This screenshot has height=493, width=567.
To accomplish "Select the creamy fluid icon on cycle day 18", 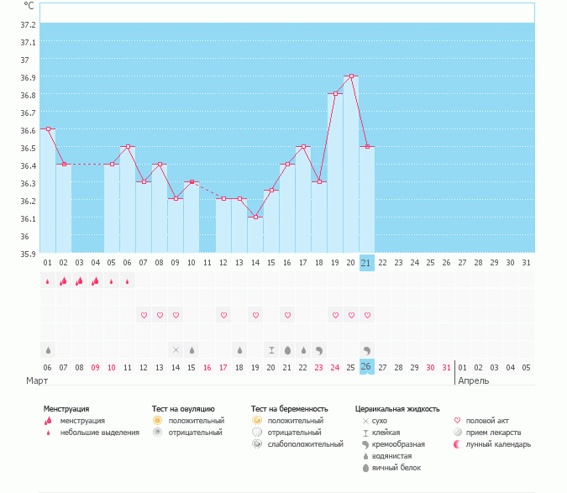I will 319,349.
